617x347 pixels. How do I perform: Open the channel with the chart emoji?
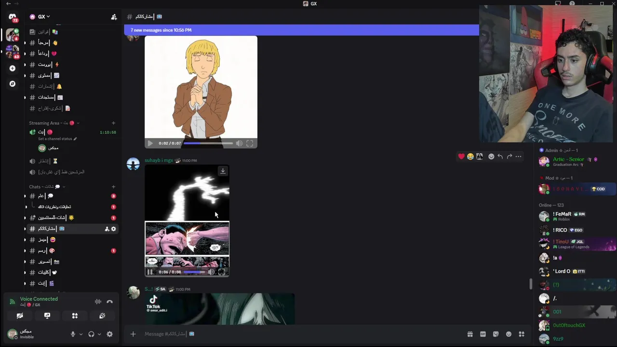point(71,76)
